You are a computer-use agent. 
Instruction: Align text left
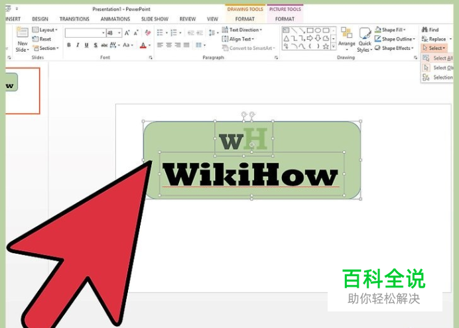(x=160, y=45)
